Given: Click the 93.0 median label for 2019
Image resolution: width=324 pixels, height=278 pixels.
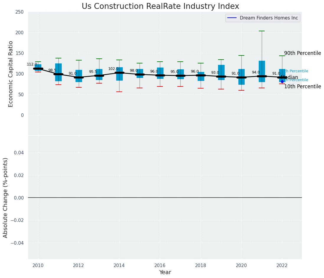Looking at the screenshot, I should coord(215,73).
